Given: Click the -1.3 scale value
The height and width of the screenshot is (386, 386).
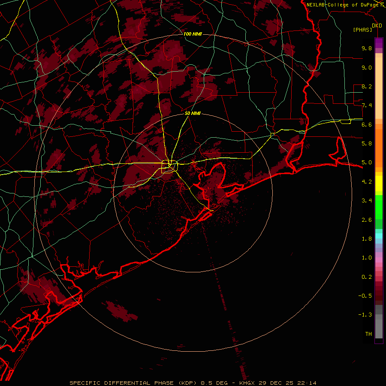Looking at the screenshot, I should (365, 315).
